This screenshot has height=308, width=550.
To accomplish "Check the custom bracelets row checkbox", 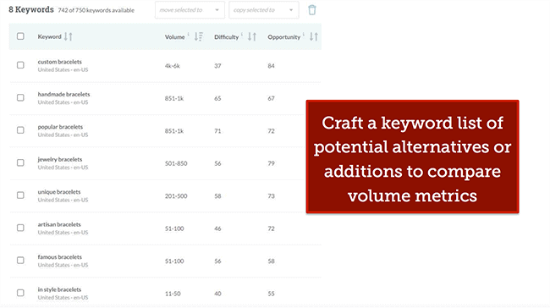I will tap(20, 65).
